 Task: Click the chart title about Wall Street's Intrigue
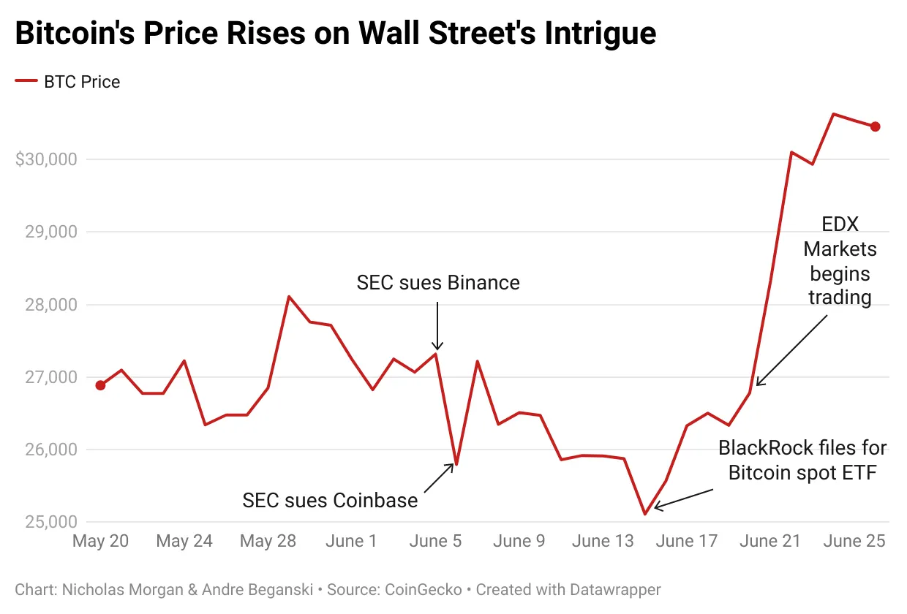click(x=335, y=34)
